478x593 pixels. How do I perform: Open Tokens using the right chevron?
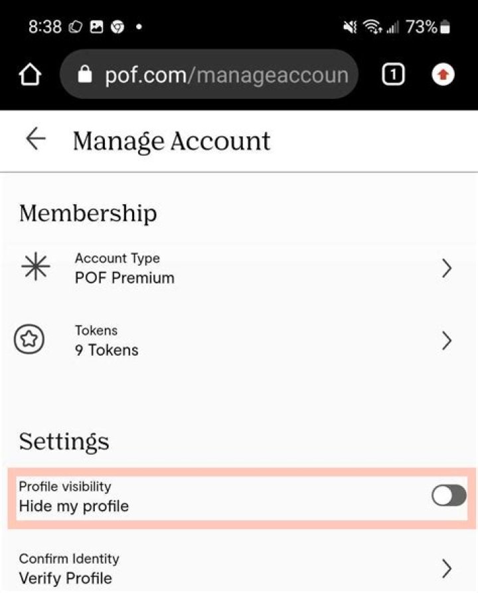pos(447,341)
